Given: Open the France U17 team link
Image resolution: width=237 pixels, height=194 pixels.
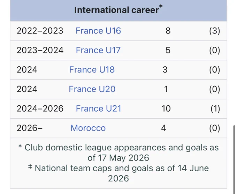Looking at the screenshot, I should (x=98, y=50).
